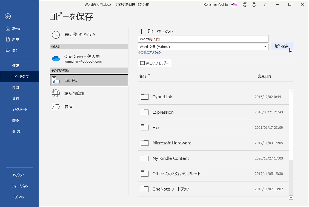
Task: Click the OneDrive cloud icon
Action: coord(56,58)
